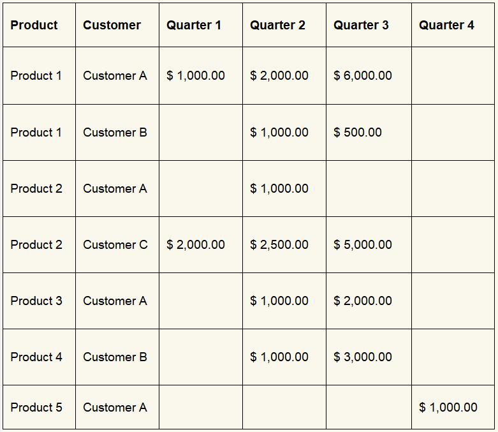Click the $ 3,000.00 cell

point(363,357)
